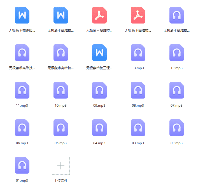Open the 01.mp3 audio file

[22, 165]
